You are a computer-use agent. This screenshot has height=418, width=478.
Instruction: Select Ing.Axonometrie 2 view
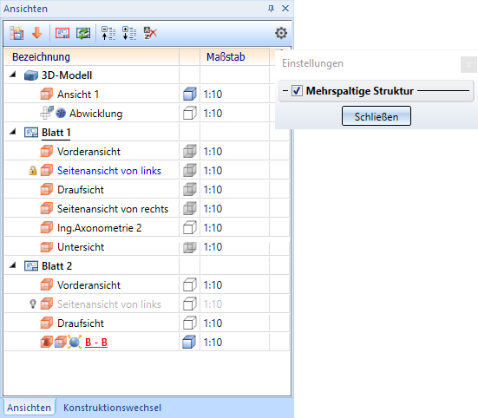(x=100, y=228)
